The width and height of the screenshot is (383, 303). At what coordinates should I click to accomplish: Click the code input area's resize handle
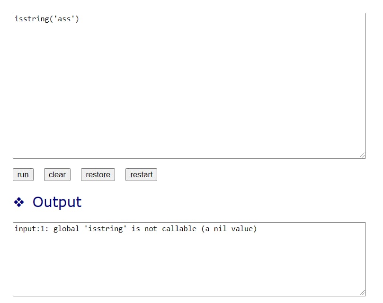[363, 156]
